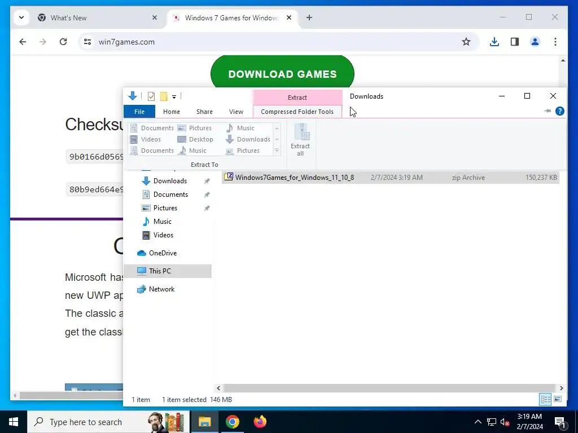The image size is (578, 433).
Task: Open Chrome downloads icon
Action: (494, 42)
